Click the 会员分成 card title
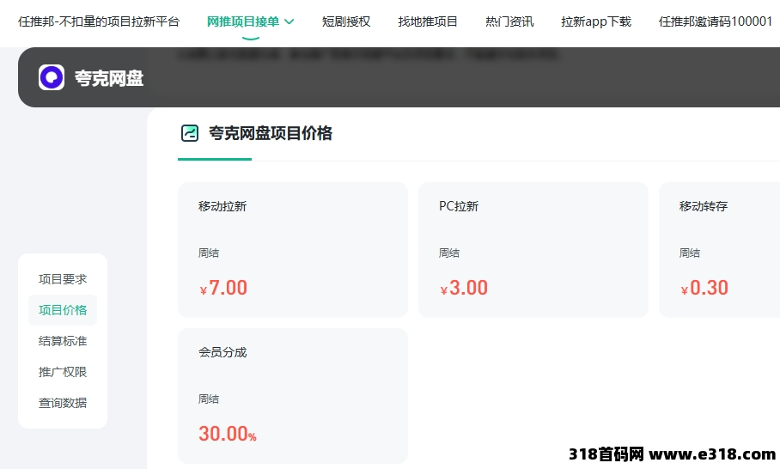Viewport: 780px width, 469px height. pos(222,352)
